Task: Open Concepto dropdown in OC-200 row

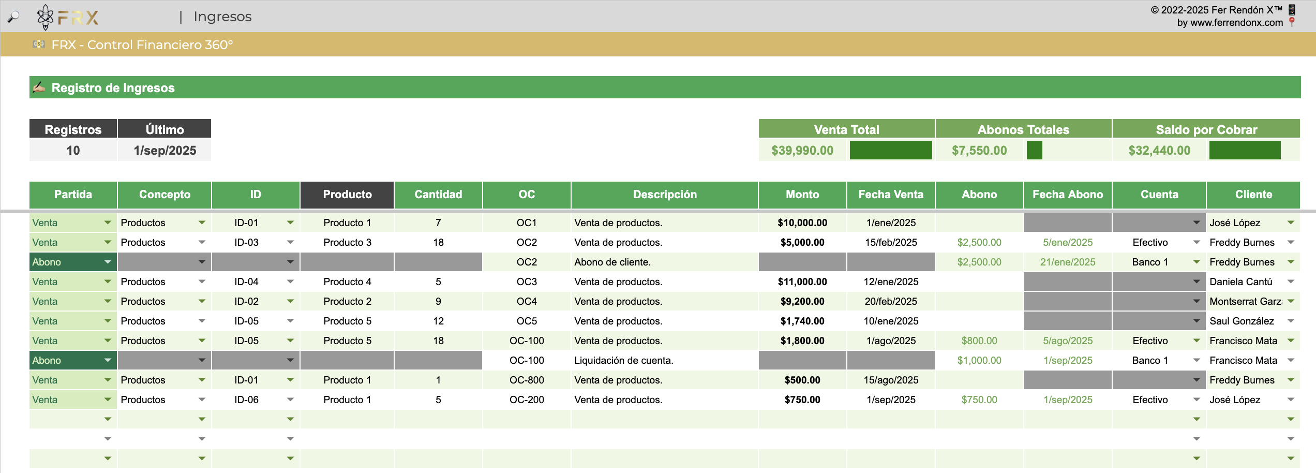Action: [202, 400]
